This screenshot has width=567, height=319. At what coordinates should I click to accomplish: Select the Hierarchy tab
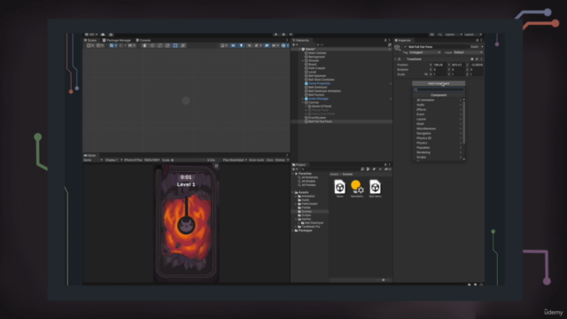[301, 40]
